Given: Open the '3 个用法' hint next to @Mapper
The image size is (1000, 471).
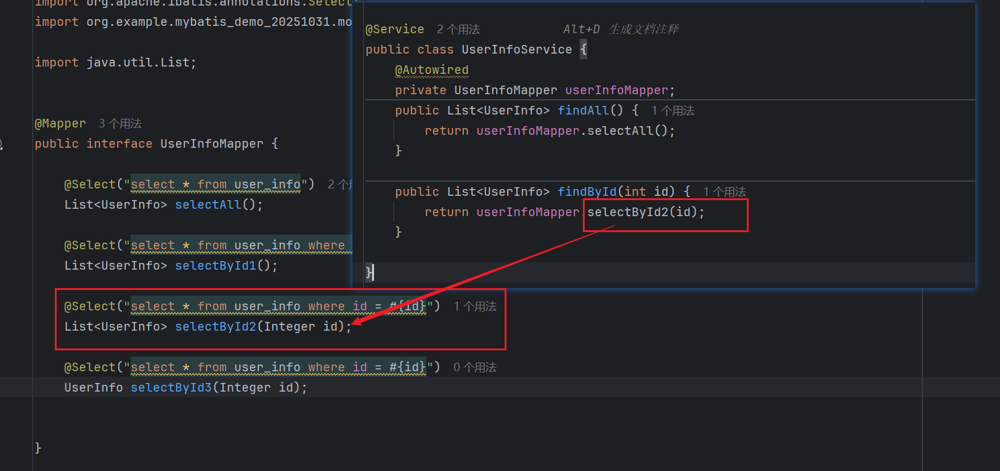Looking at the screenshot, I should pos(120,124).
